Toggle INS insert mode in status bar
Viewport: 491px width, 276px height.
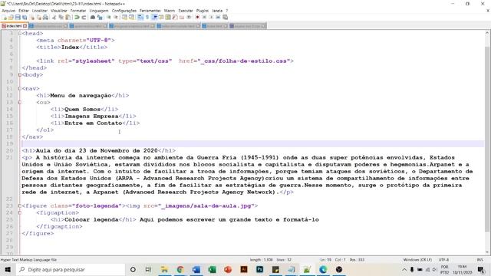tap(479, 260)
